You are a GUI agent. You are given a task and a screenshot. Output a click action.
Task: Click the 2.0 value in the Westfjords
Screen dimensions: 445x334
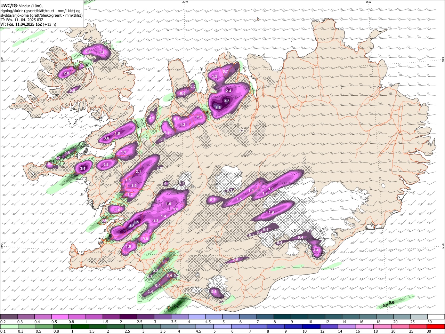coord(66,73)
